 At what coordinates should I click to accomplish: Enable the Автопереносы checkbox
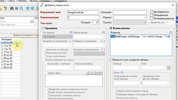pos(152,12)
